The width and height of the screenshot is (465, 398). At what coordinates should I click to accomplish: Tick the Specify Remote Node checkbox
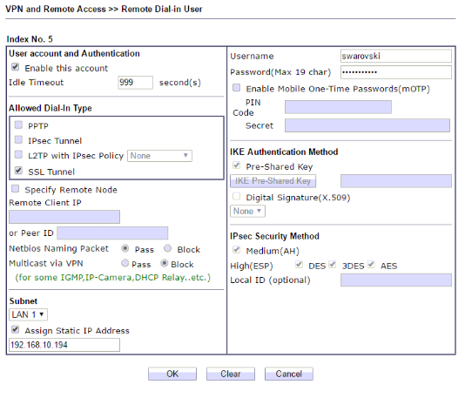click(x=16, y=189)
